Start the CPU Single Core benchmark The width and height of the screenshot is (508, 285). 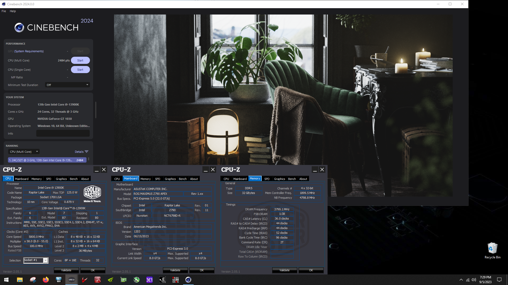click(x=80, y=70)
